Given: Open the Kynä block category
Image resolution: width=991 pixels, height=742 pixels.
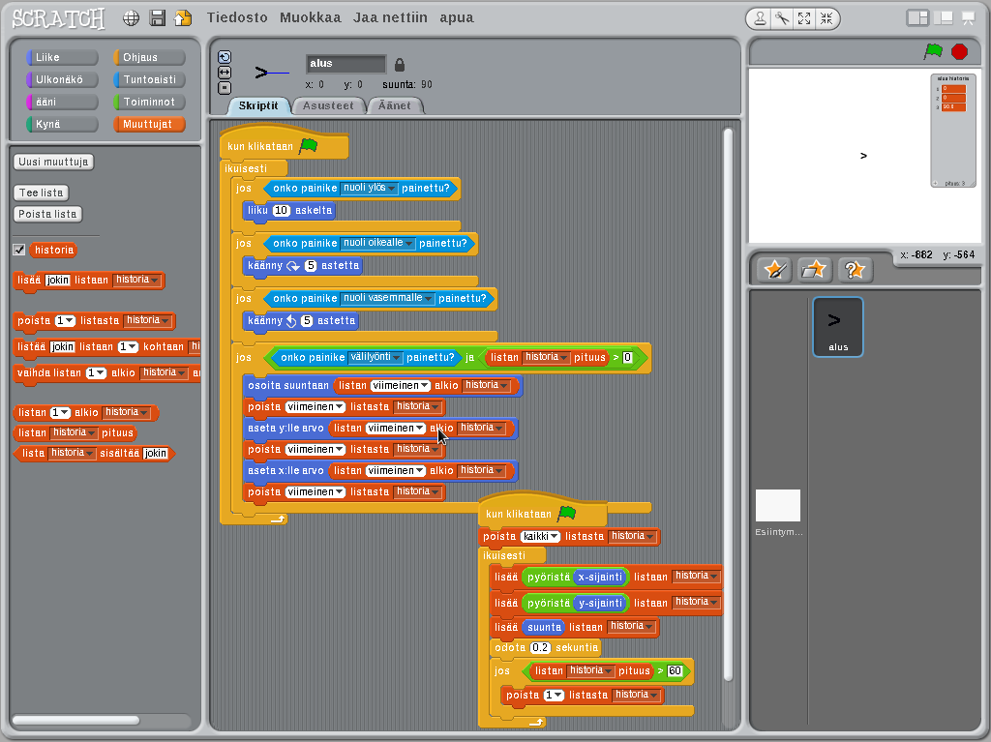Looking at the screenshot, I should click(x=62, y=124).
